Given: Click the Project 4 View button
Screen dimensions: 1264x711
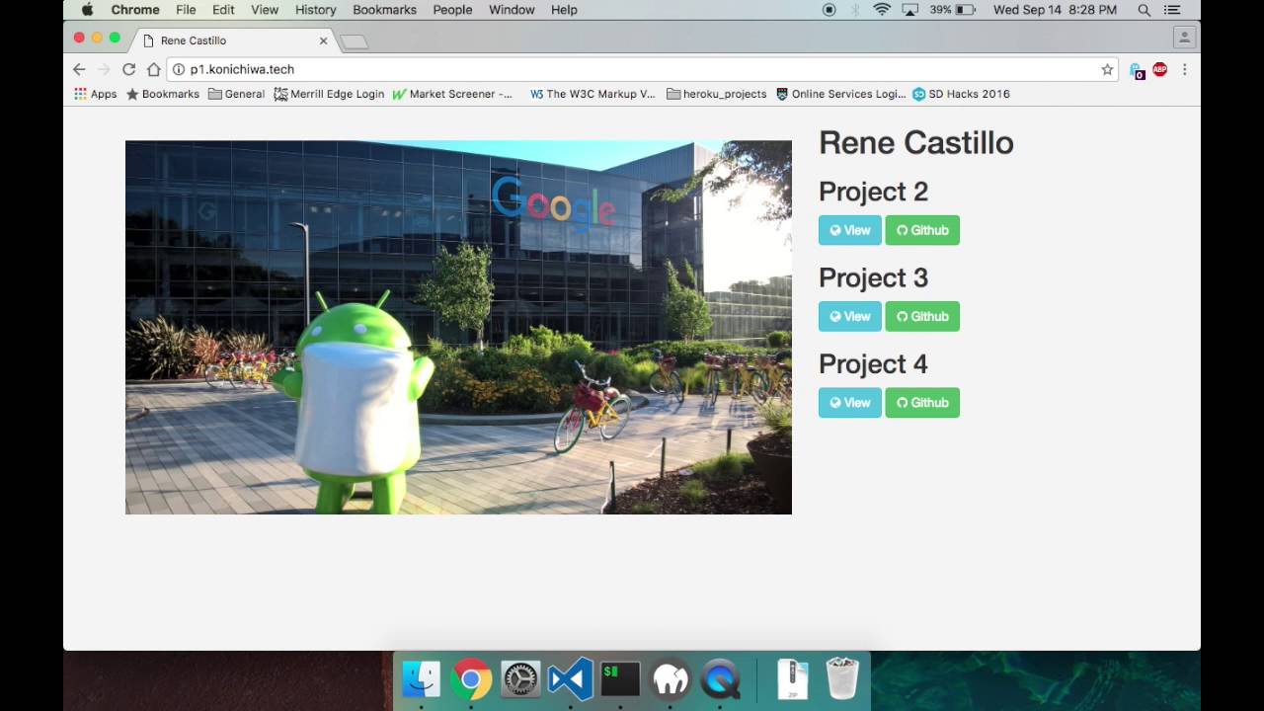Looking at the screenshot, I should point(849,402).
